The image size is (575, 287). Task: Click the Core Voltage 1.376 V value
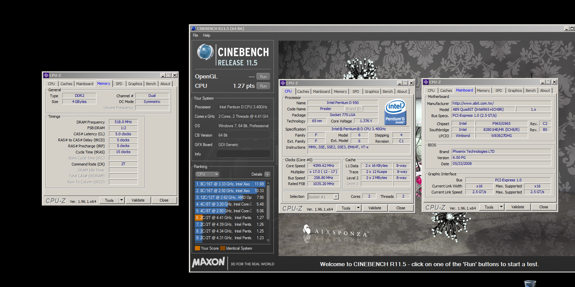366,121
